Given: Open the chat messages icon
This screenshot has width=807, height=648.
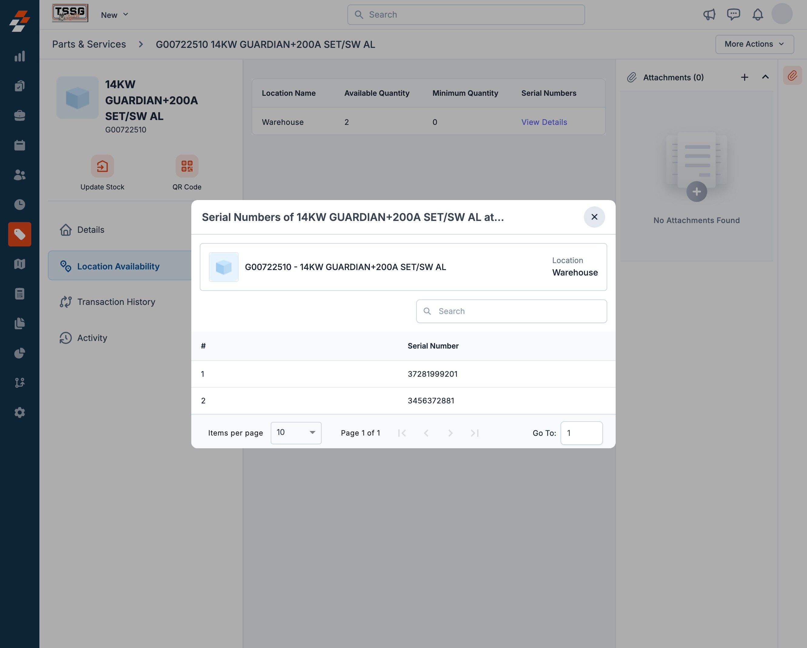Looking at the screenshot, I should point(733,15).
